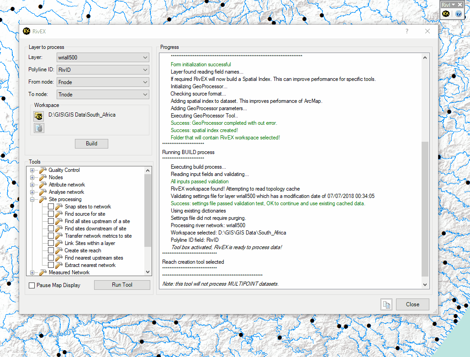Open the RivEX toolbar options dropdown arrow

[453, 5]
